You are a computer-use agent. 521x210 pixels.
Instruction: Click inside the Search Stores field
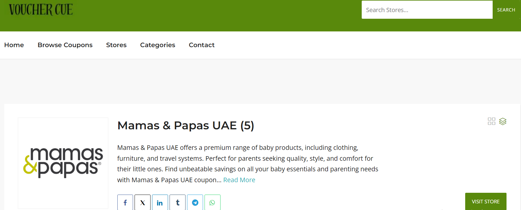[x=427, y=10]
